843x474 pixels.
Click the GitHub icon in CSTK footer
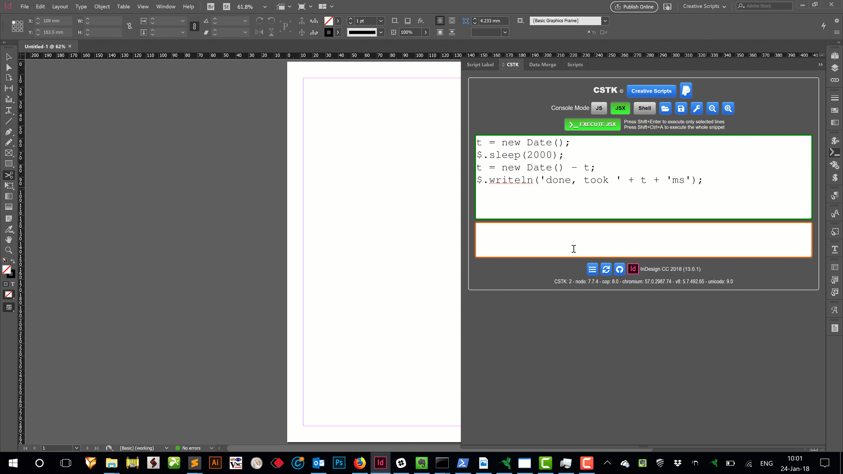[x=620, y=269]
